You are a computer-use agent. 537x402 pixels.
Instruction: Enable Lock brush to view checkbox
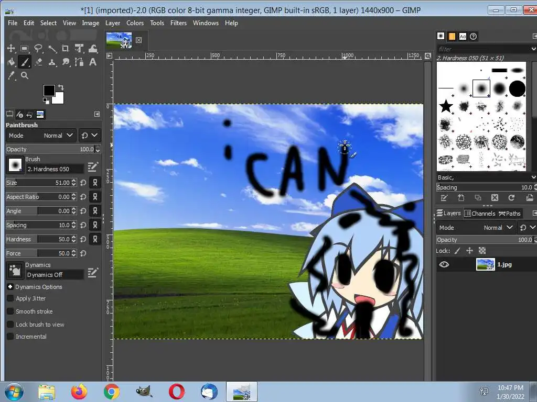pyautogui.click(x=10, y=325)
